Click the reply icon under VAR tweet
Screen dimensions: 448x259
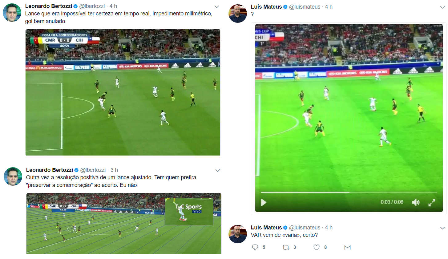click(x=255, y=247)
